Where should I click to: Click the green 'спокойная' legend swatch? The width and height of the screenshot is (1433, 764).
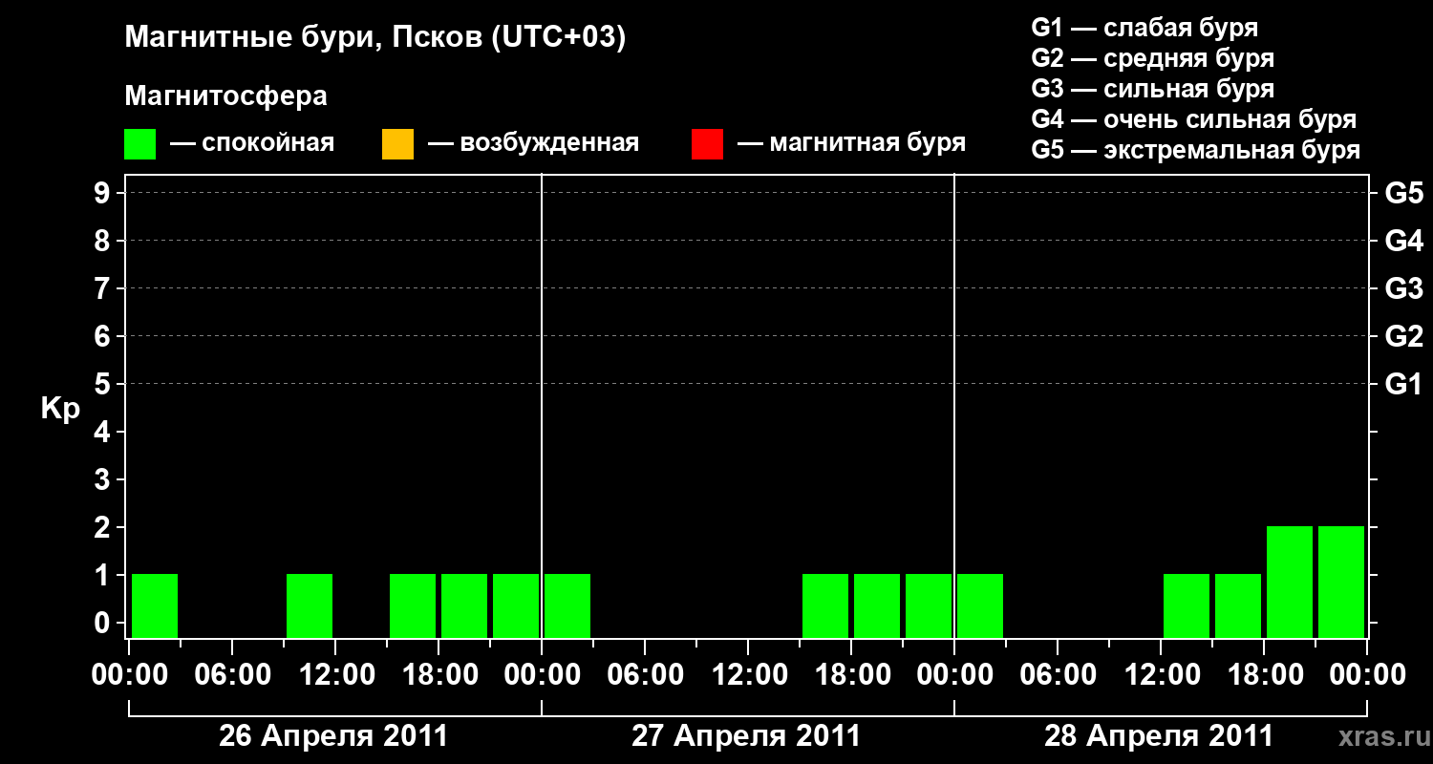pyautogui.click(x=139, y=144)
